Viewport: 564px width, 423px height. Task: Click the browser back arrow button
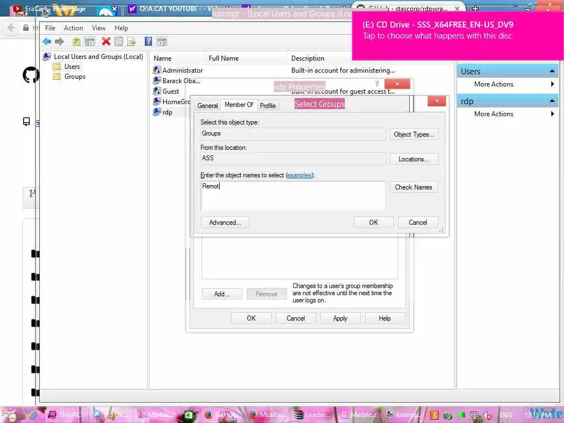(11, 28)
